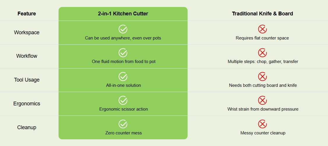The width and height of the screenshot is (328, 146).
Task: Click the Cleanup row label
Action: click(27, 127)
